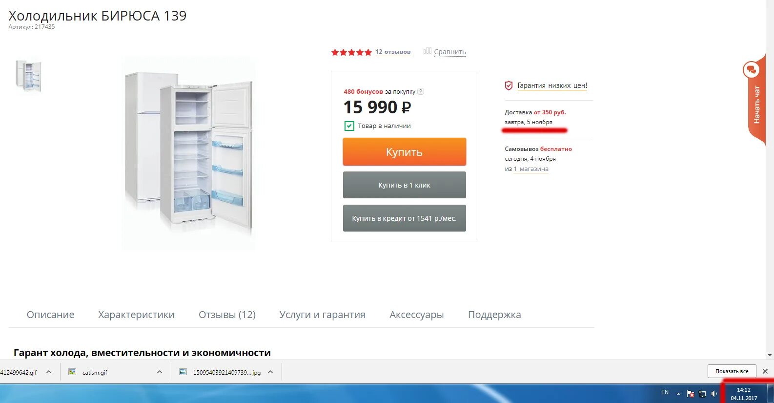
Task: Switch to the Характеристики tab
Action: (136, 315)
